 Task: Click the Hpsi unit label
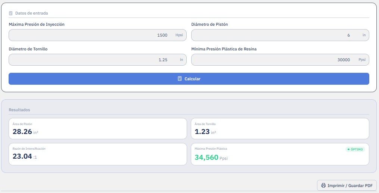pyautogui.click(x=179, y=35)
